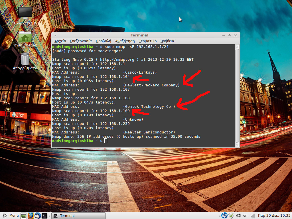292x219 pixels.
Task: Click 'Host is up (0.095s latency).'
Action: click(x=84, y=81)
